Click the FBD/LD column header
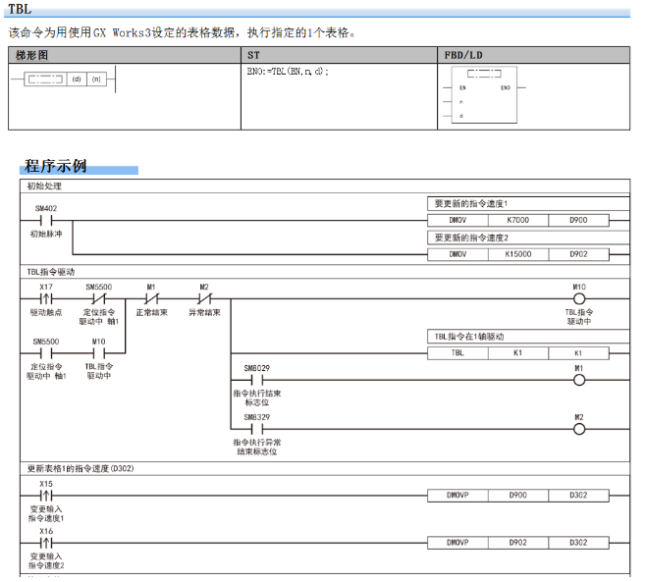Viewport: 646px width, 582px height. click(x=533, y=55)
